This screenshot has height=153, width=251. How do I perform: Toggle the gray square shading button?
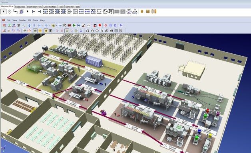pos(116,31)
